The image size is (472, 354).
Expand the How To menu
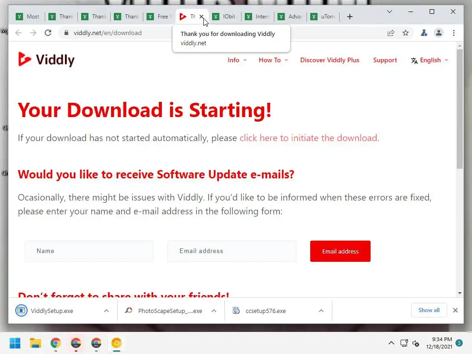point(273,60)
